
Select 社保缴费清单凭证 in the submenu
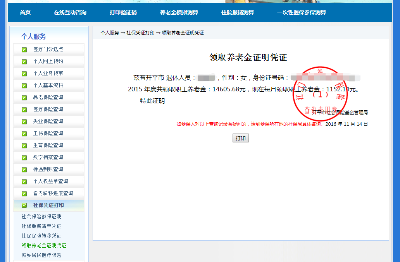tap(41, 226)
